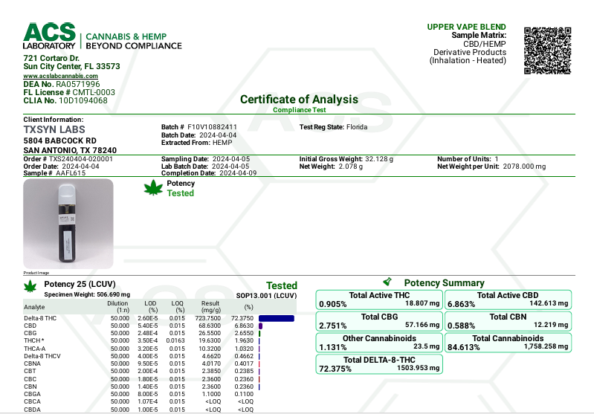Screen dimensions: 594x414
Task: Click the pin icon before Potency Summary
Action: click(387, 282)
